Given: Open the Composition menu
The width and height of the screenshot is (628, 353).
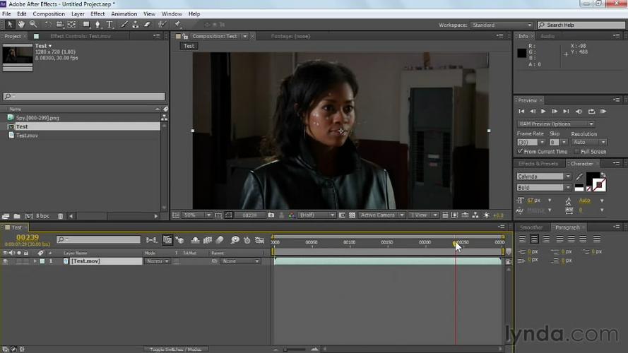Looking at the screenshot, I should tap(49, 13).
